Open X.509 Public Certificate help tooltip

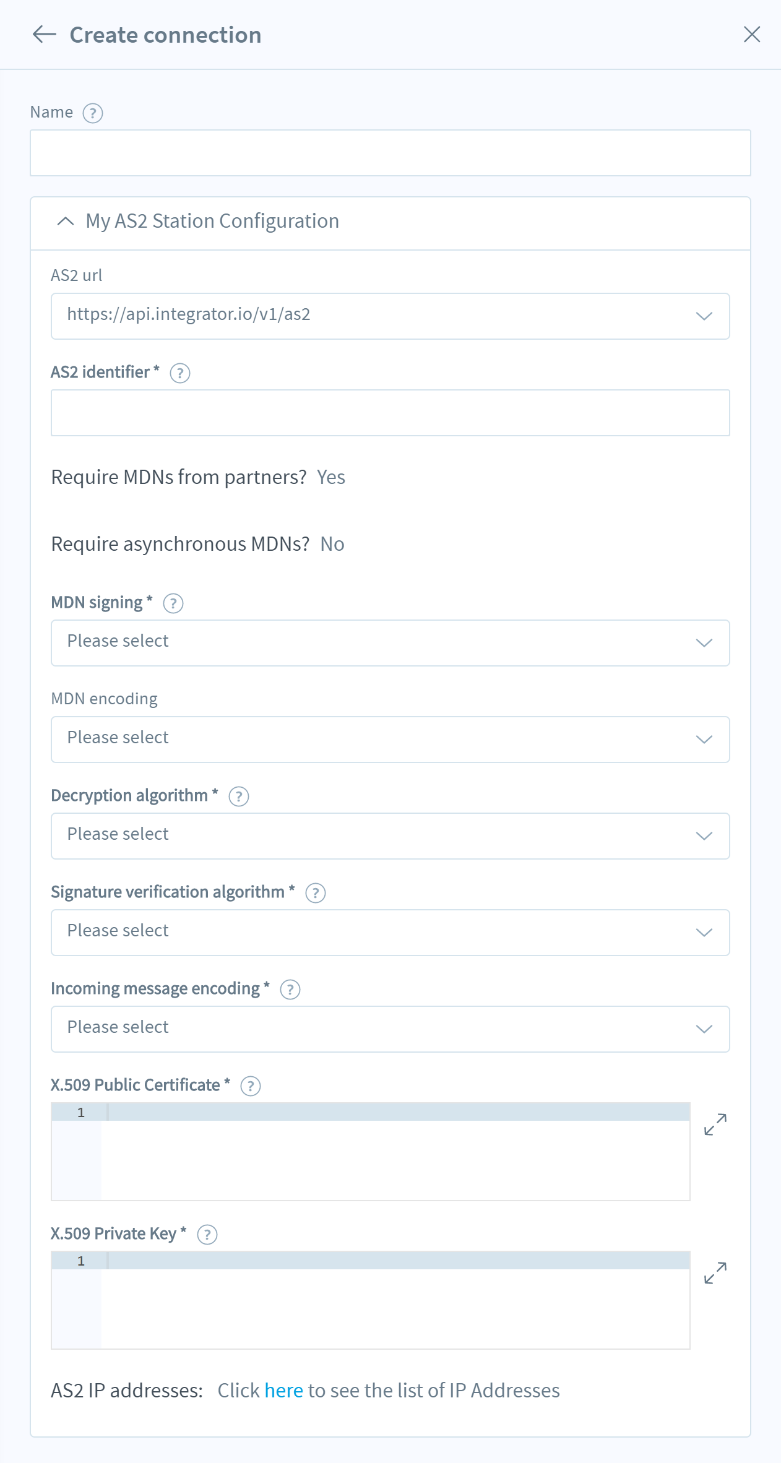click(x=250, y=1085)
